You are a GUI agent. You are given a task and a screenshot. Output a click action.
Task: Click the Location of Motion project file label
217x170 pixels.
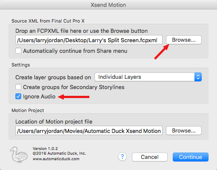54,122
